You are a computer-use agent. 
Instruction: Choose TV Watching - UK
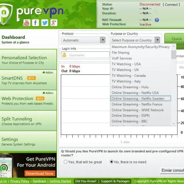pos(140,70)
